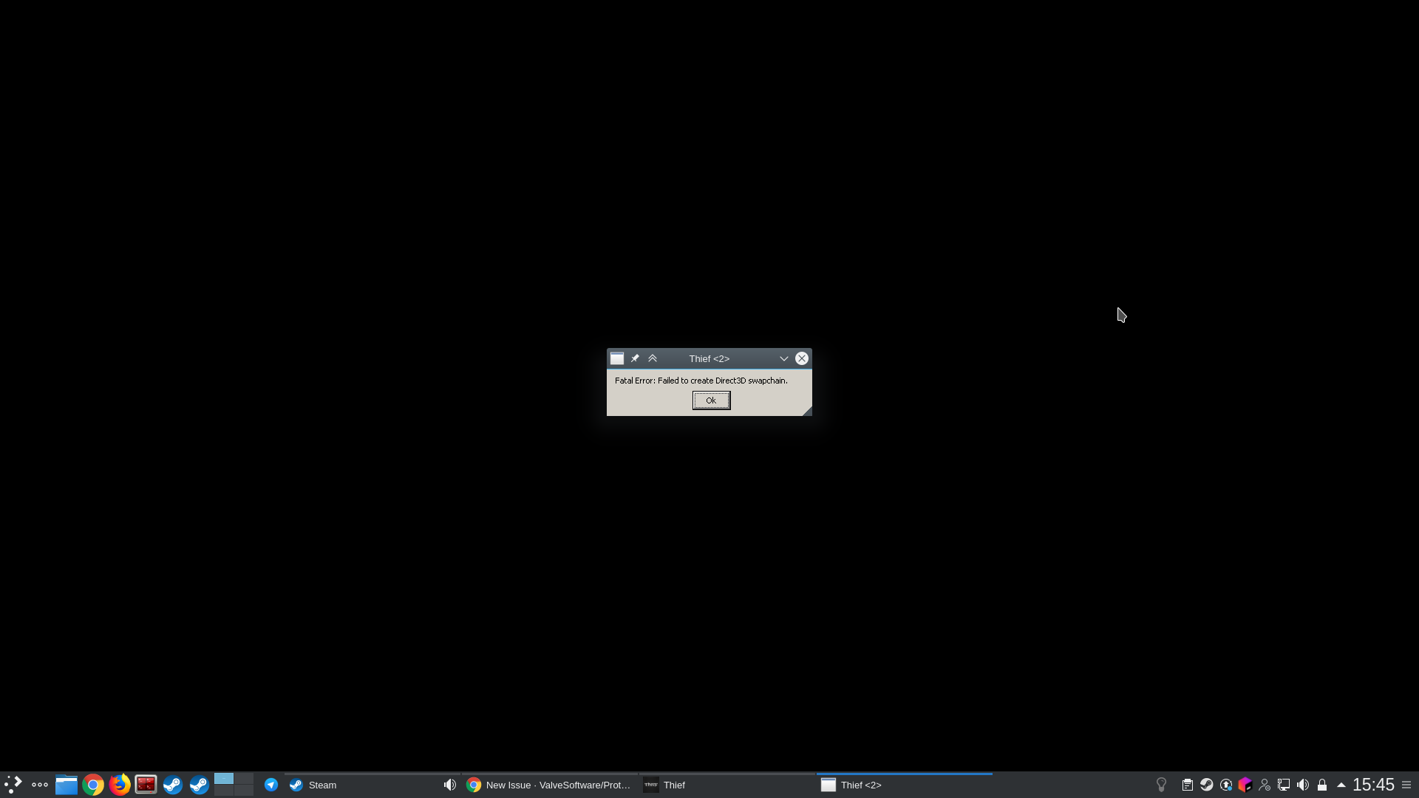The height and width of the screenshot is (798, 1419).
Task: Click the 15:45 clock
Action: tap(1373, 785)
